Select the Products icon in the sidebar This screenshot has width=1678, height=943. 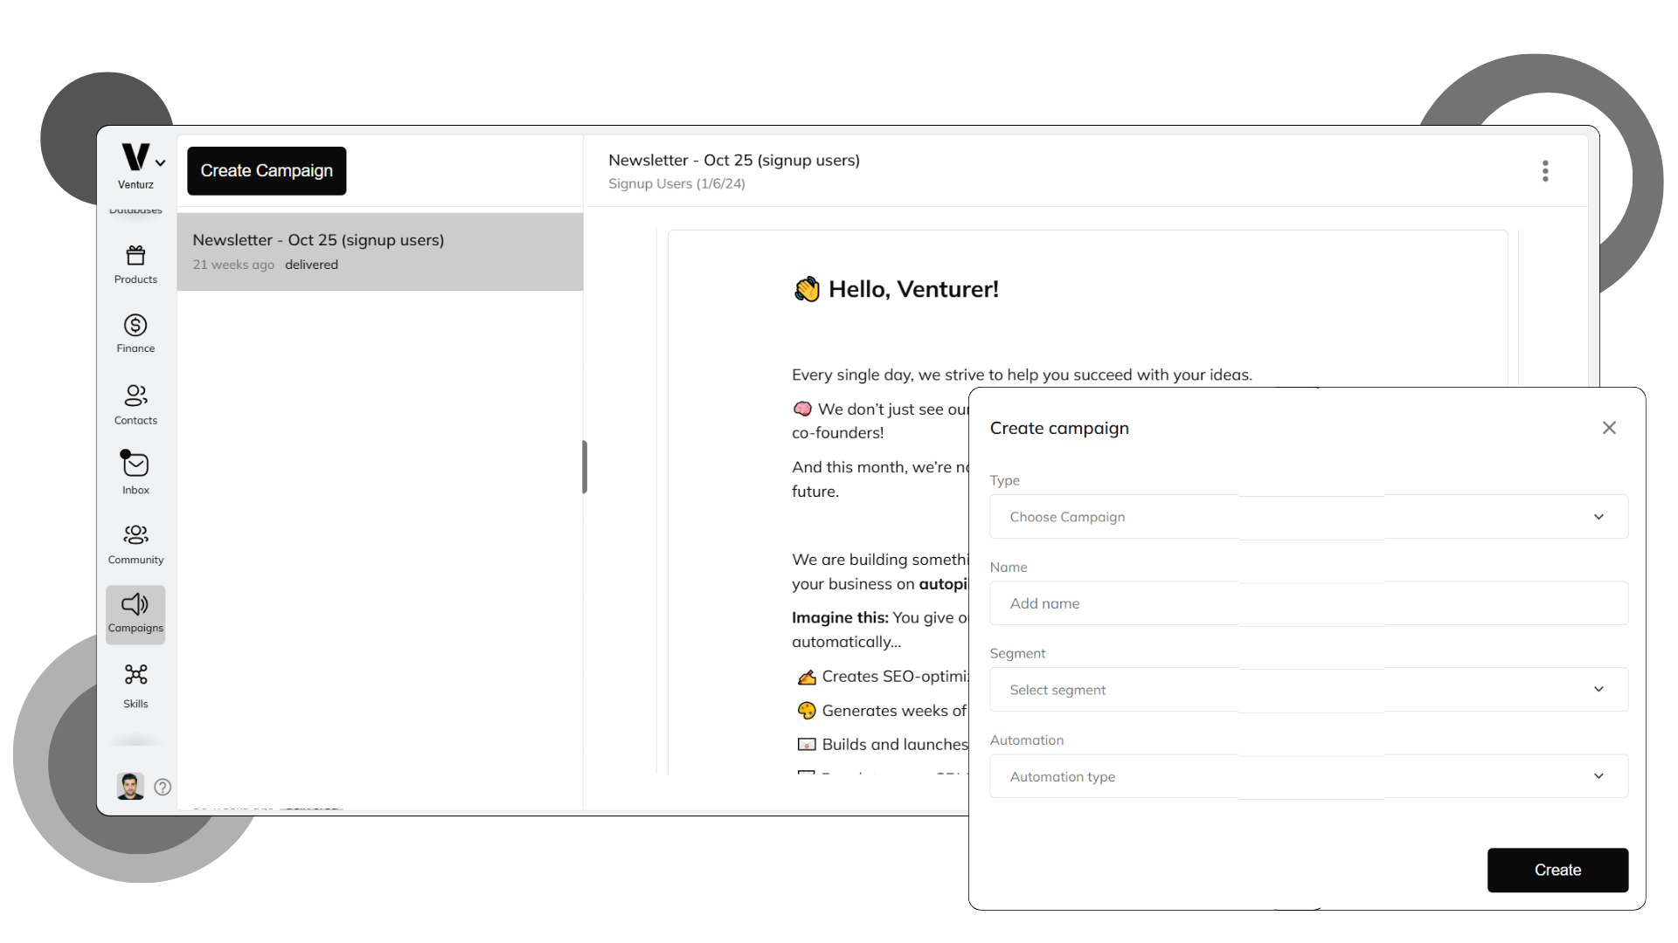(135, 264)
